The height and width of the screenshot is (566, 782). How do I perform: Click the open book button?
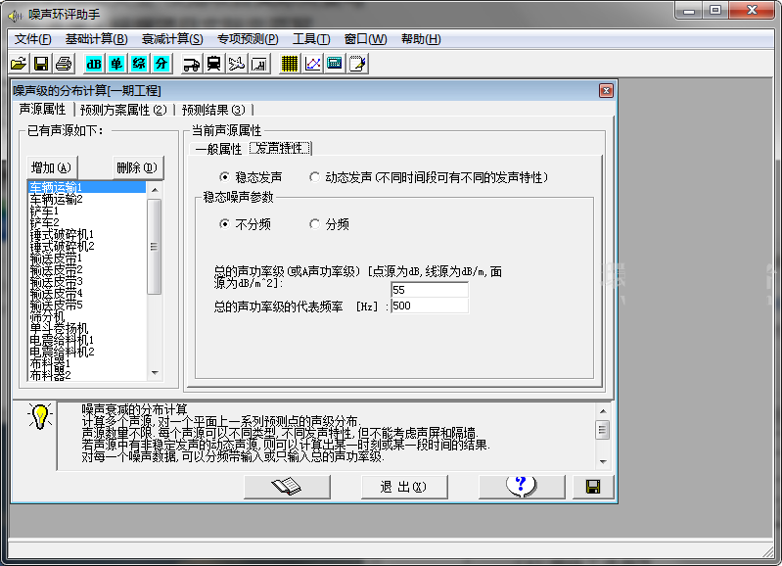(x=287, y=487)
